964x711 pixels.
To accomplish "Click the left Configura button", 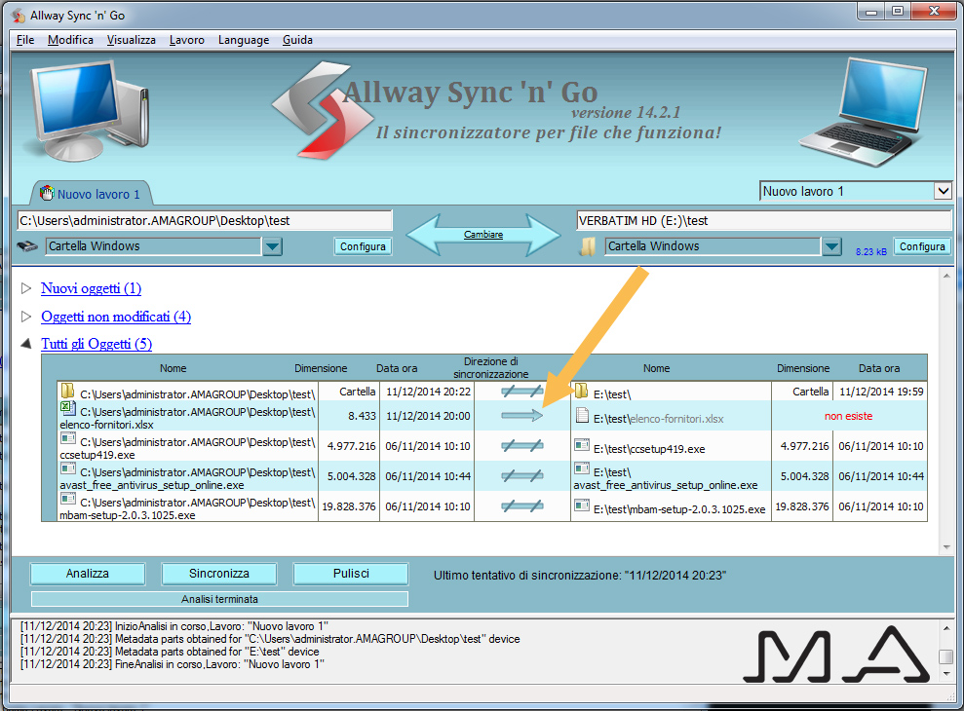I will (x=363, y=246).
